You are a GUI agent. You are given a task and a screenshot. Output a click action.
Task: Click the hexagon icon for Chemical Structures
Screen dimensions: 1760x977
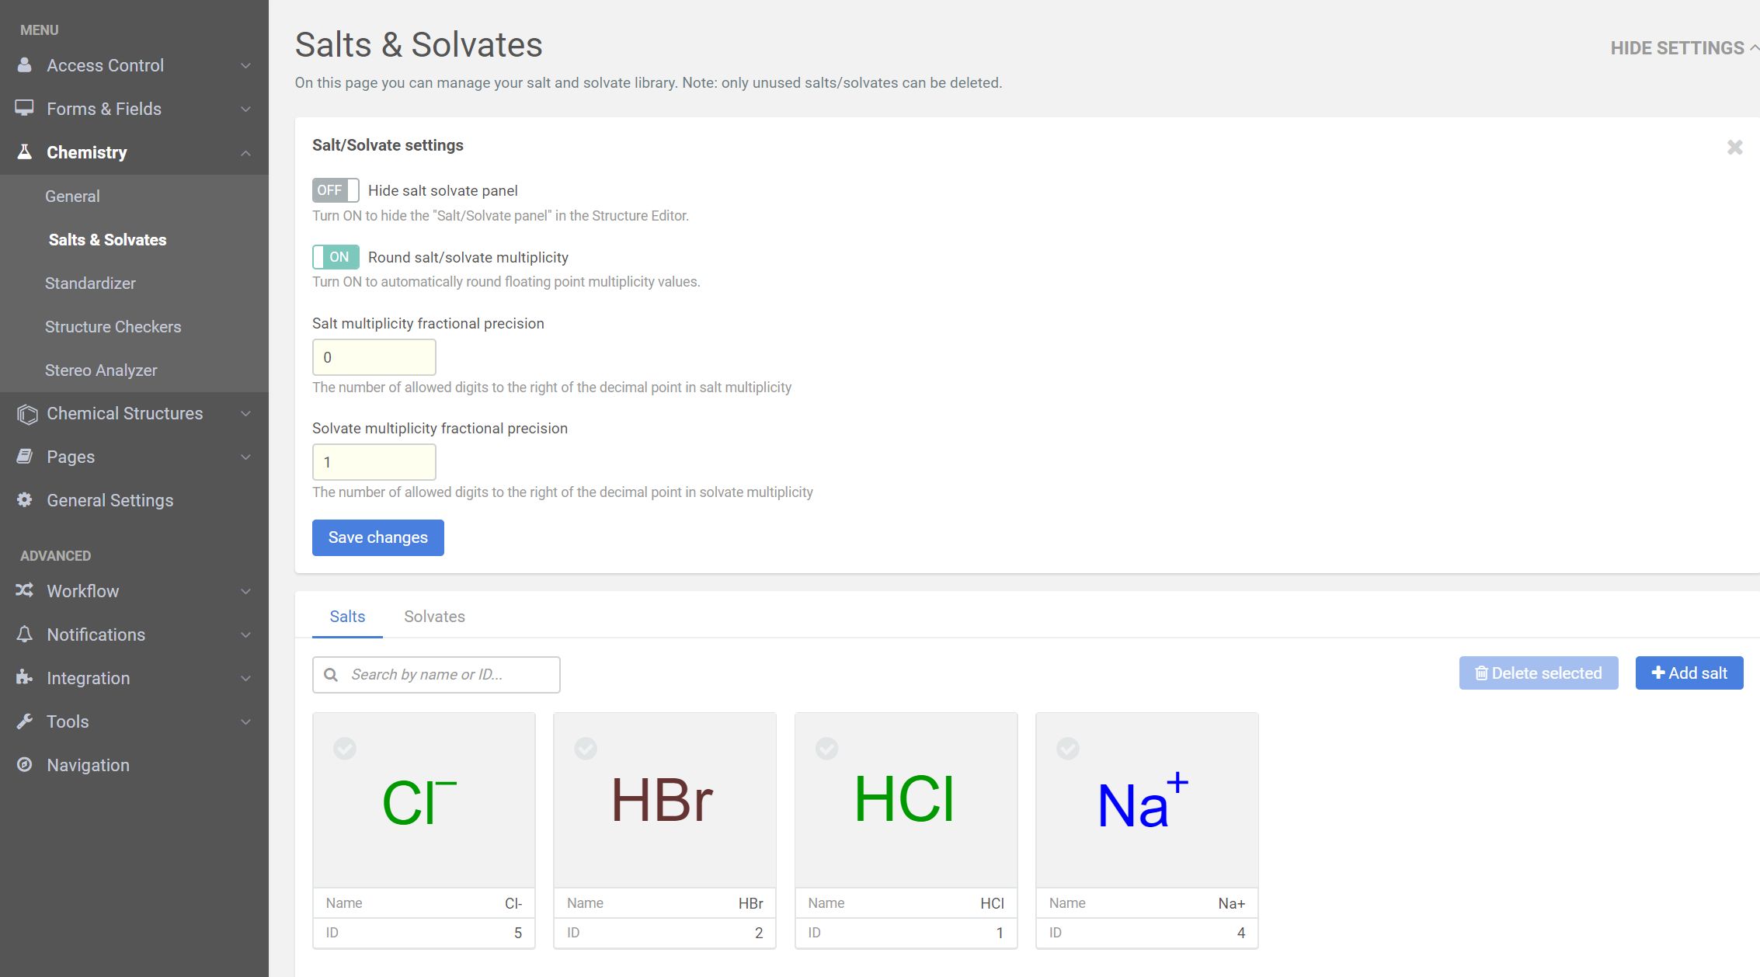point(26,414)
